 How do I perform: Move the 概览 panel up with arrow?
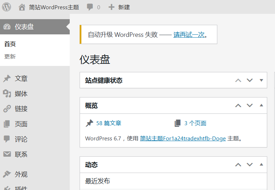(238, 105)
